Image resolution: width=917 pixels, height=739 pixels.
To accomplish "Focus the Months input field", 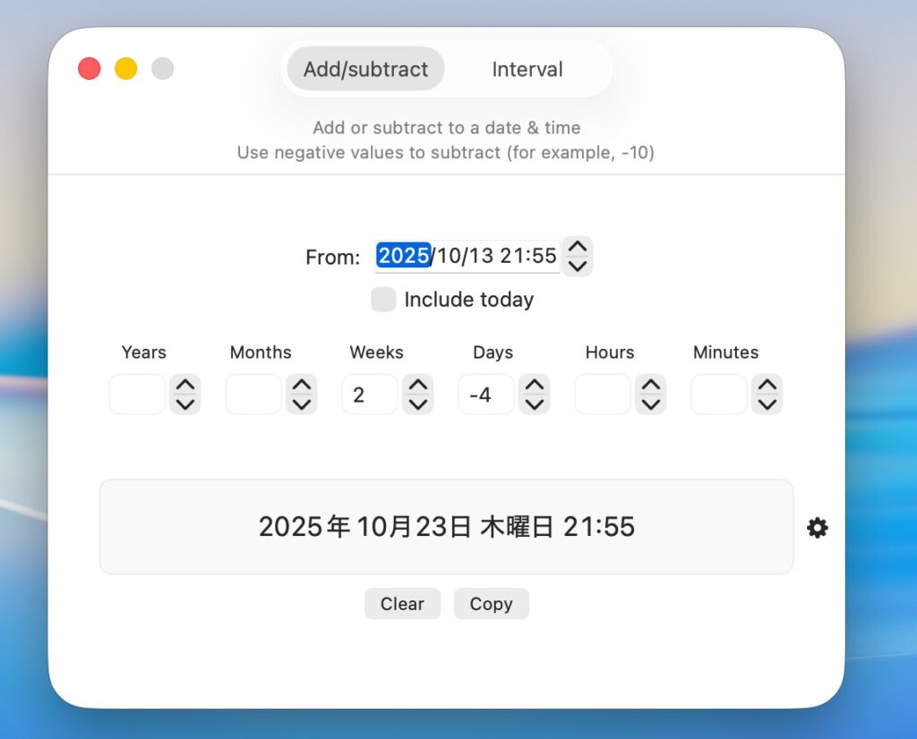I will [253, 395].
